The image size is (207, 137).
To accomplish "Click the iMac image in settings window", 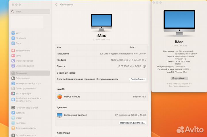I will (x=101, y=23).
